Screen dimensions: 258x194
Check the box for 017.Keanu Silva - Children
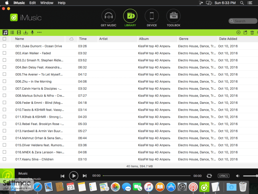pyautogui.click(x=4, y=159)
